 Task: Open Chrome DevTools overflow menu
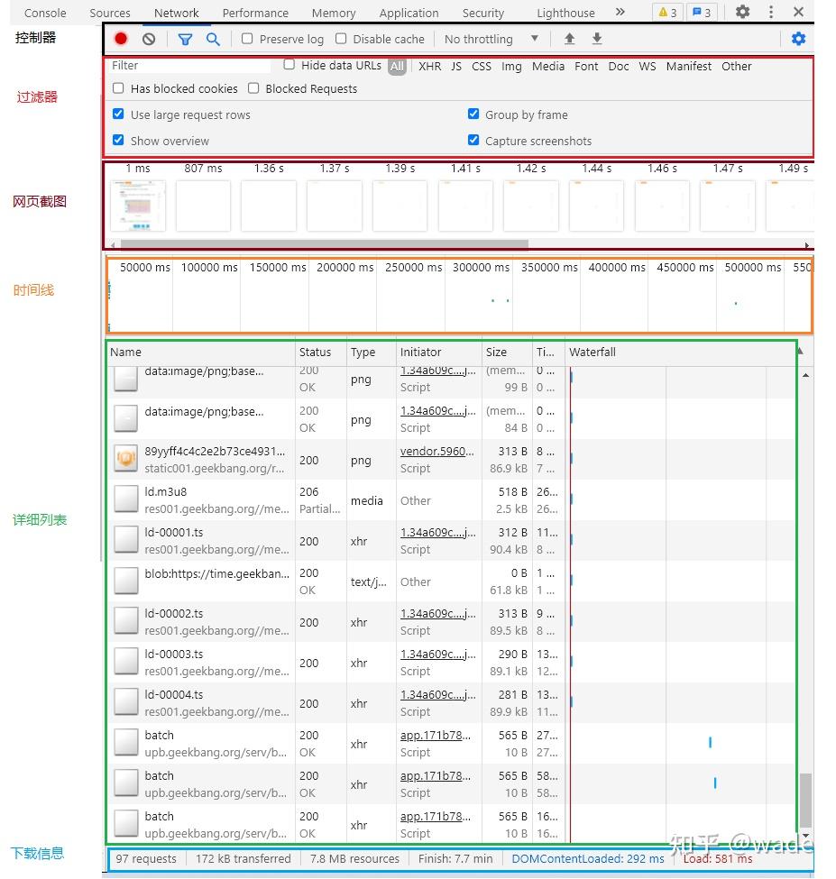click(x=771, y=13)
